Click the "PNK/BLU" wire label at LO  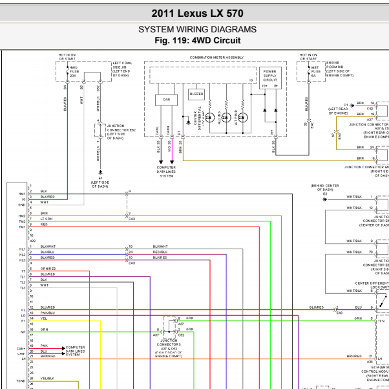[x=48, y=313]
